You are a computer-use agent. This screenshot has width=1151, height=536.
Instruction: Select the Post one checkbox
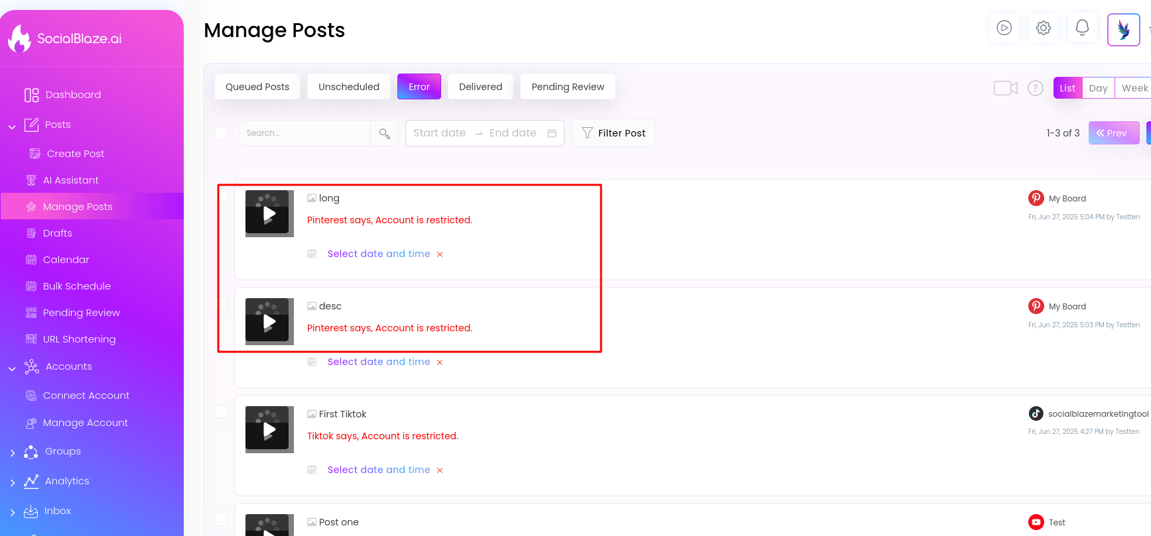point(221,519)
